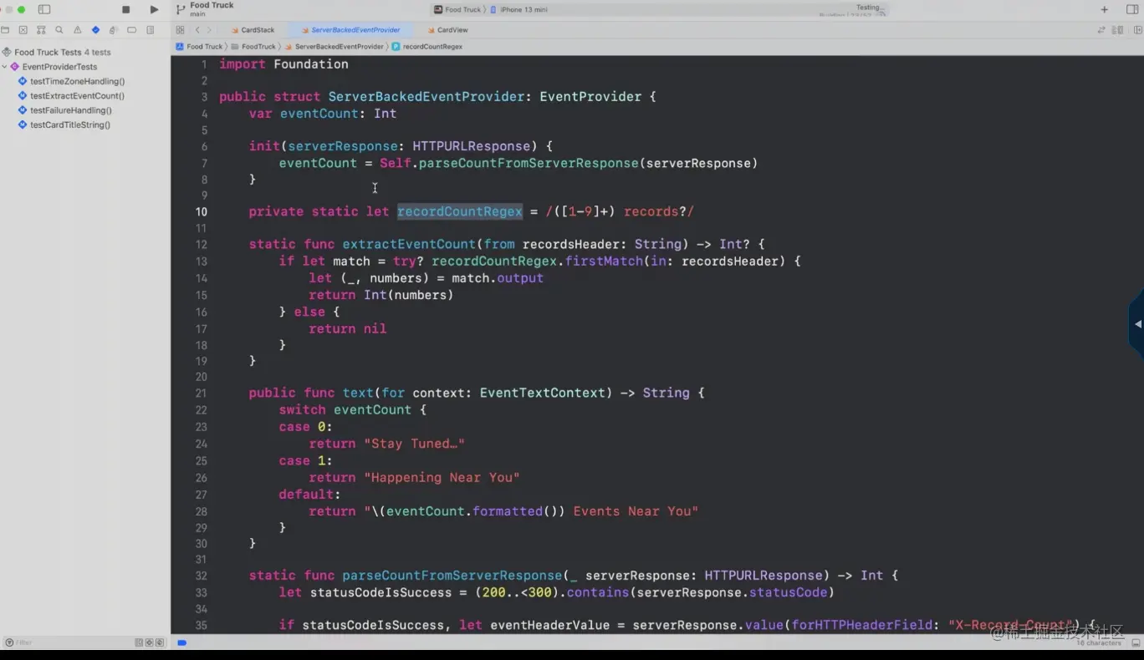Click FoodTruck folder in jump bar
1144x660 pixels.
[253, 47]
